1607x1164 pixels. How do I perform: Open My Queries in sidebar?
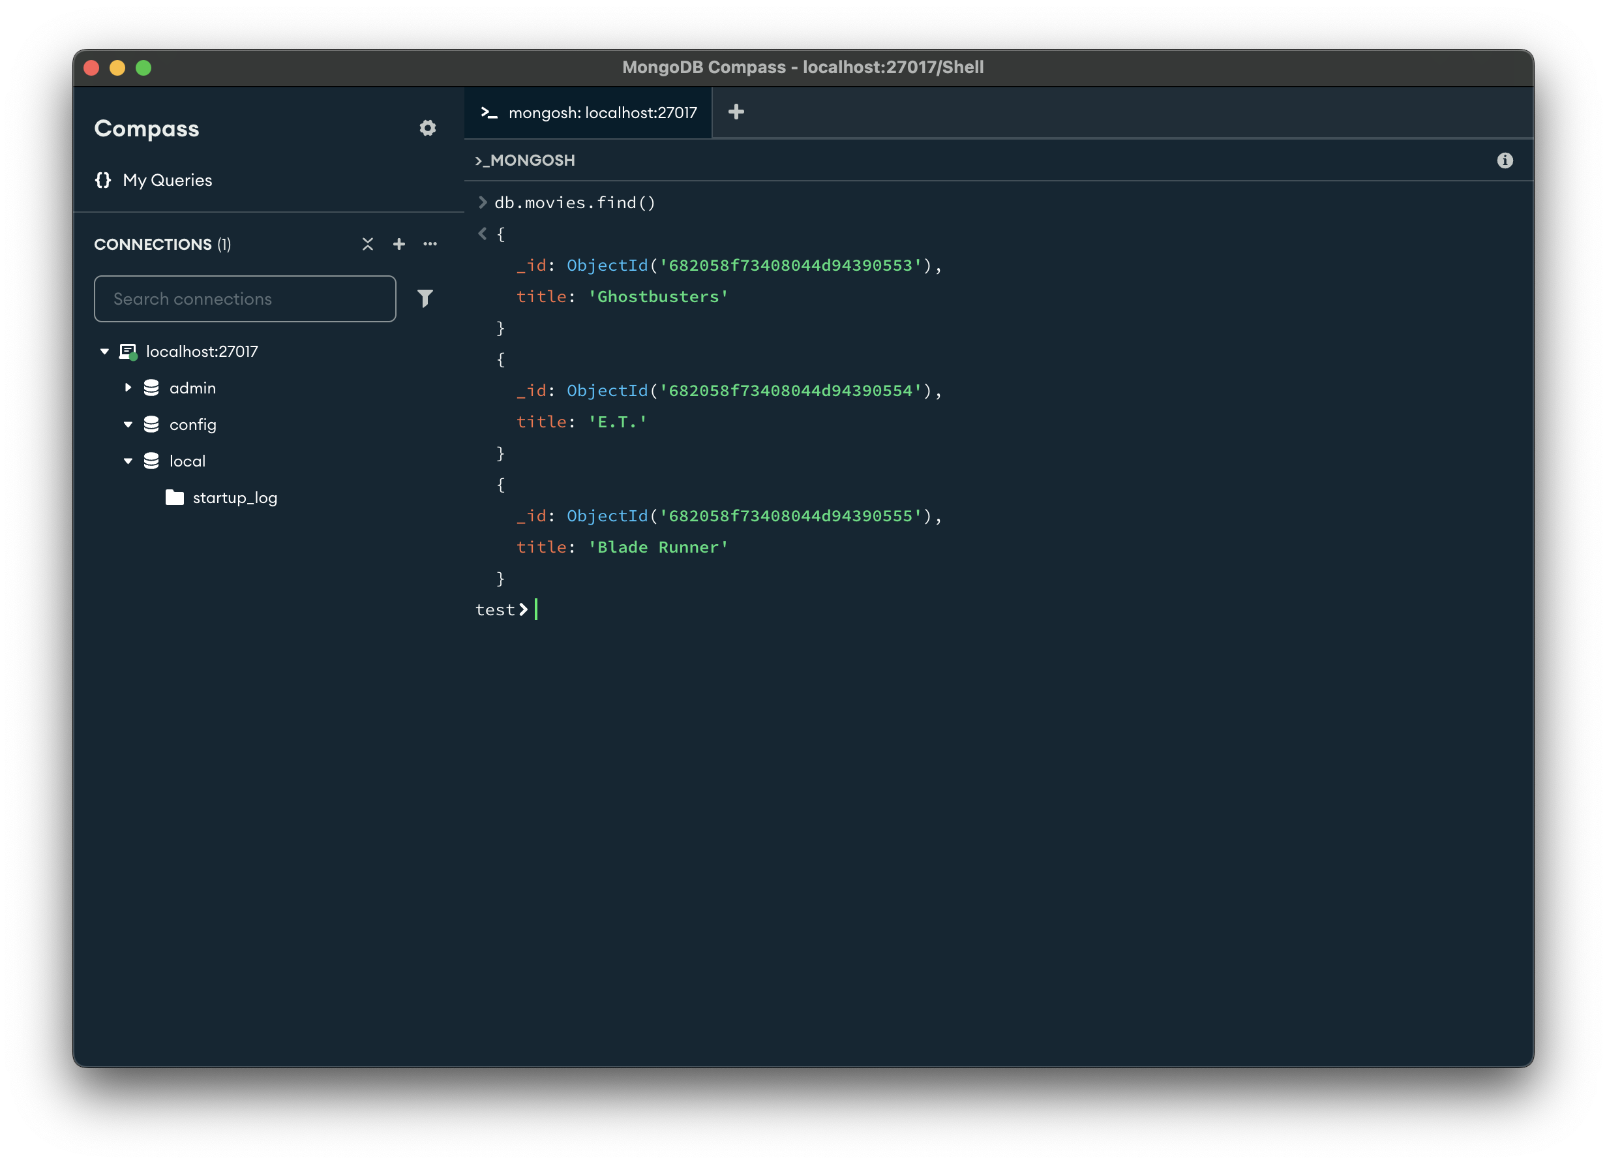click(x=167, y=180)
